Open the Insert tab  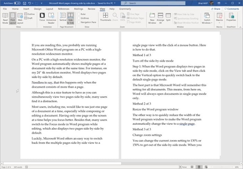click(26, 9)
